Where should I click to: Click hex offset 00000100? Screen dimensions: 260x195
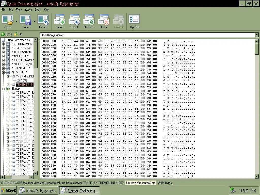click(x=48, y=98)
